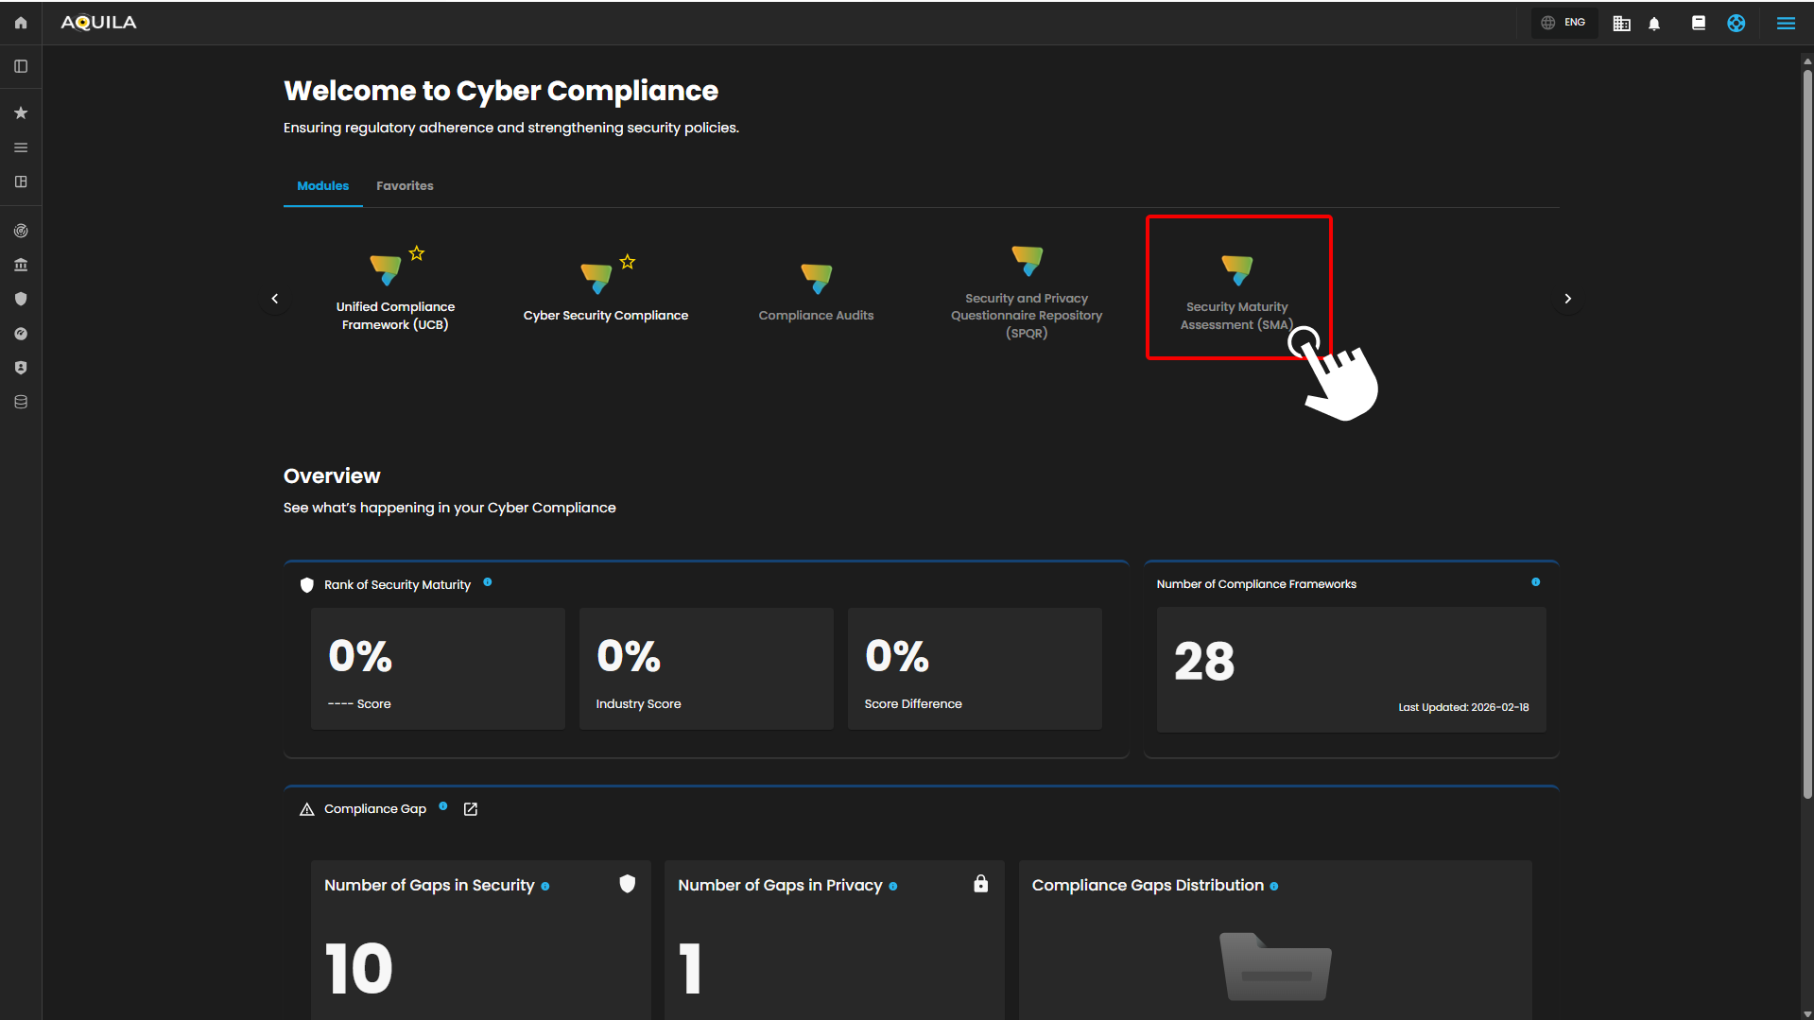
Task: Open the database icon in left sidebar
Action: (x=21, y=403)
